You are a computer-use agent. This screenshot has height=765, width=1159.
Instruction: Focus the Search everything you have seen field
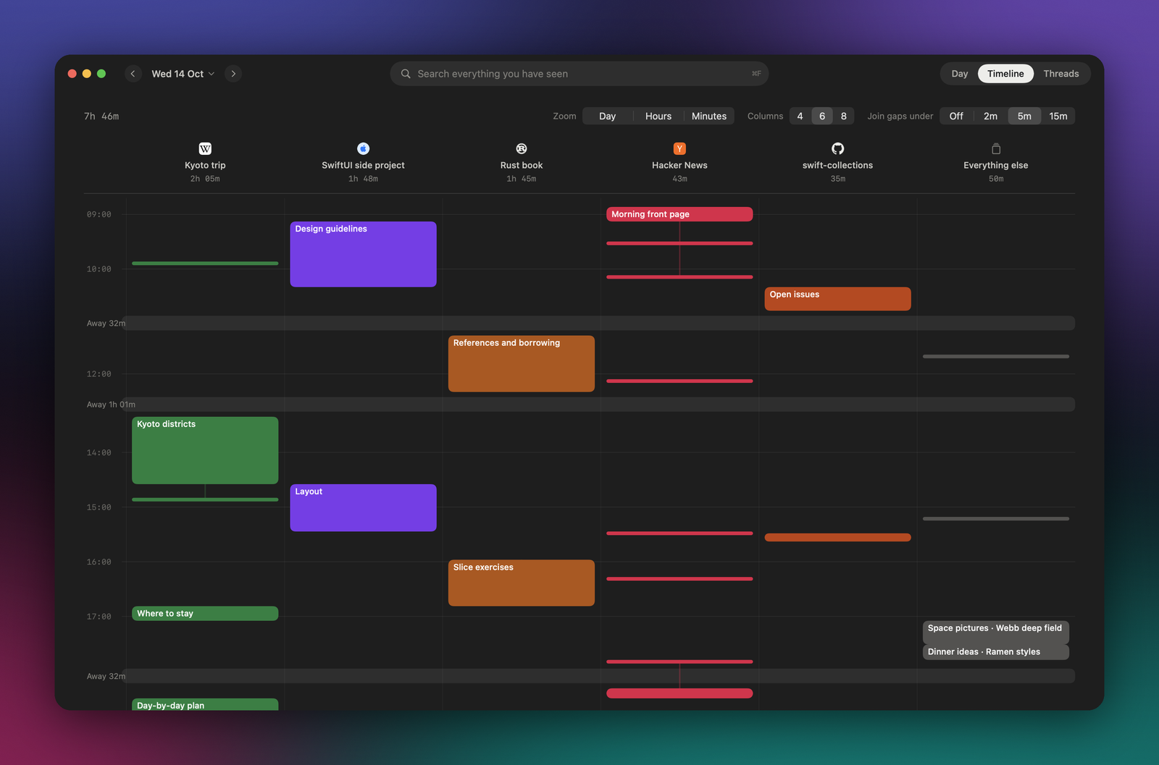click(x=579, y=74)
